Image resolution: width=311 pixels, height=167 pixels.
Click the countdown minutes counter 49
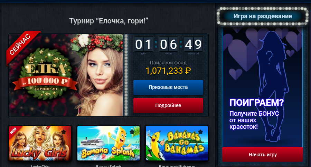(193, 44)
